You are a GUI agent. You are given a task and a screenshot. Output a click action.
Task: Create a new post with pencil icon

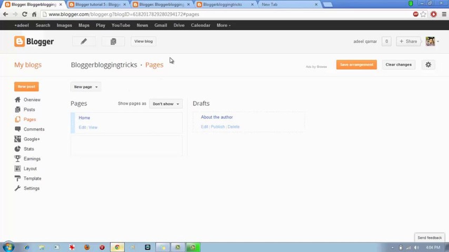84,41
